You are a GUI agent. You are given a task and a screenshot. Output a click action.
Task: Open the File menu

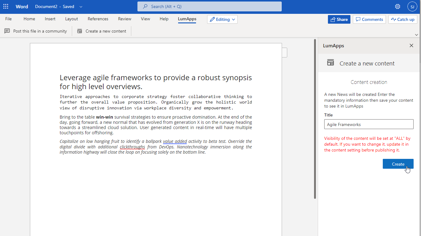pyautogui.click(x=9, y=19)
